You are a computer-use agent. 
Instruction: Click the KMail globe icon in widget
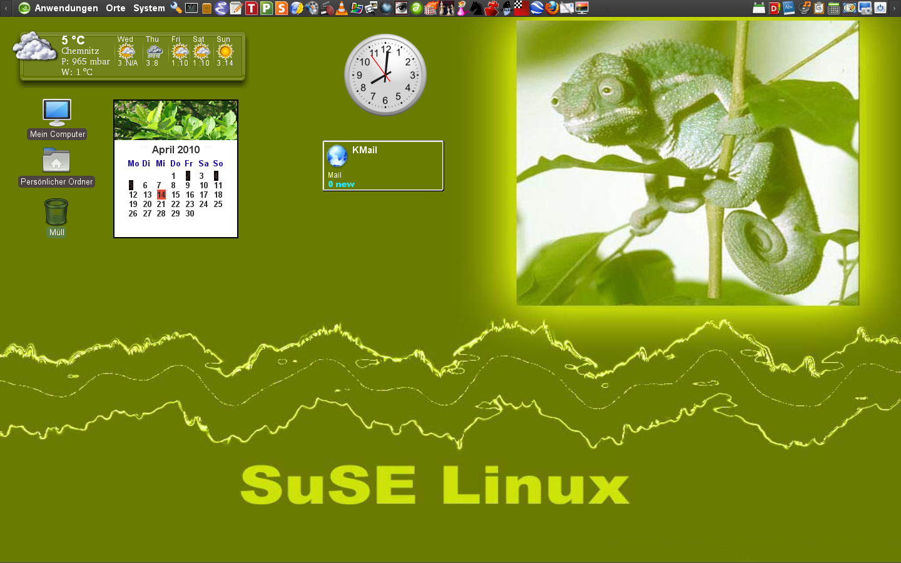point(337,156)
